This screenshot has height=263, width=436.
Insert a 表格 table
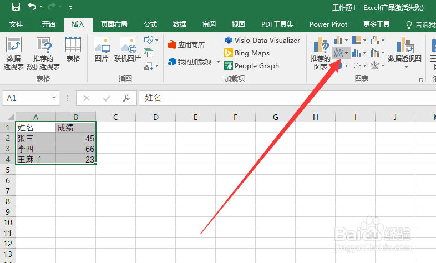(73, 49)
